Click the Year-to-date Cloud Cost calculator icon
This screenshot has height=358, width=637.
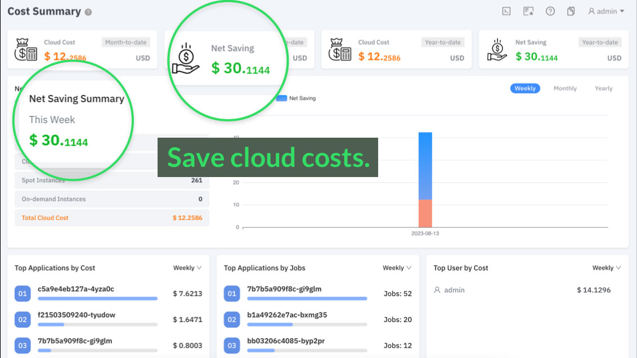coord(340,50)
